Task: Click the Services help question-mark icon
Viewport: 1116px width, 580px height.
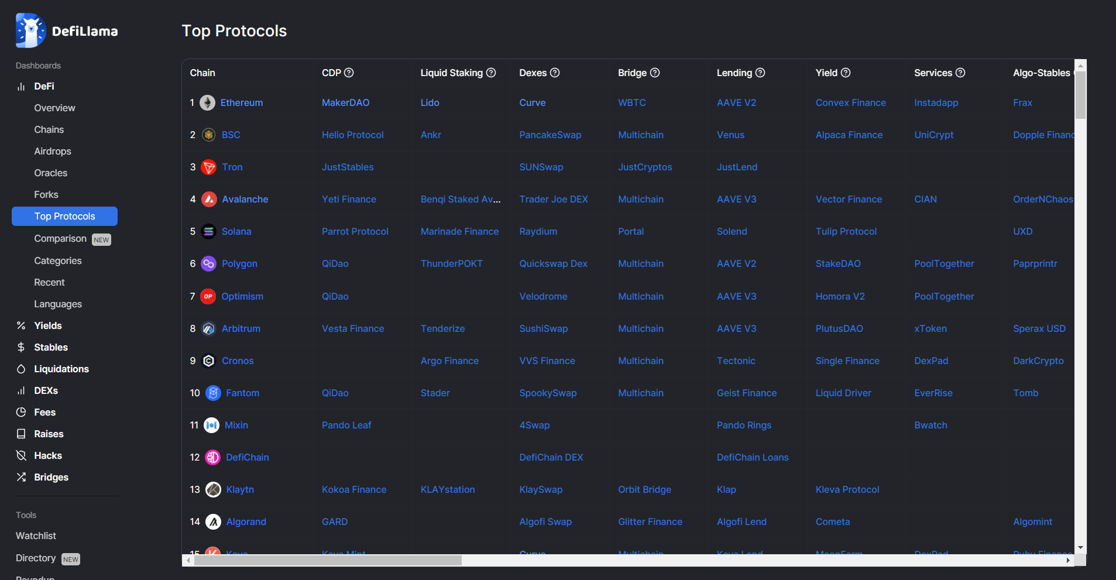Action: click(x=960, y=73)
